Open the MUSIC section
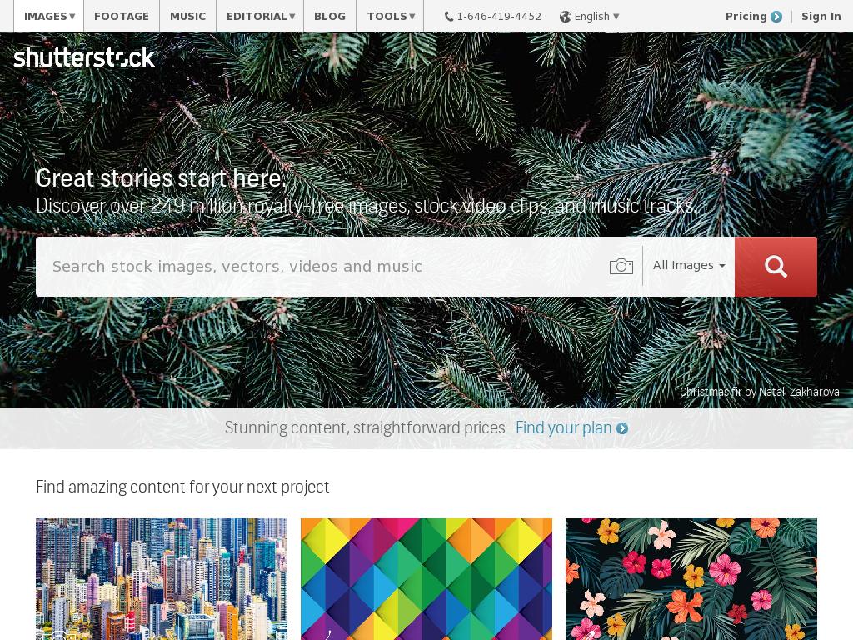Viewport: 853px width, 640px height. [x=187, y=17]
